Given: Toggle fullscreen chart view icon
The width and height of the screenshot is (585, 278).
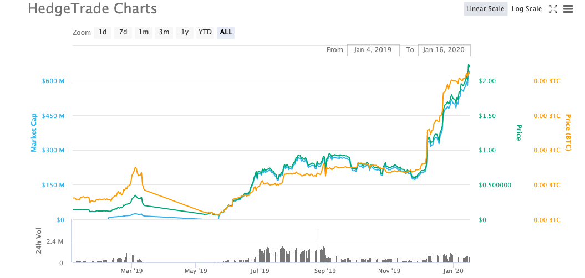Looking at the screenshot, I should click(553, 9).
